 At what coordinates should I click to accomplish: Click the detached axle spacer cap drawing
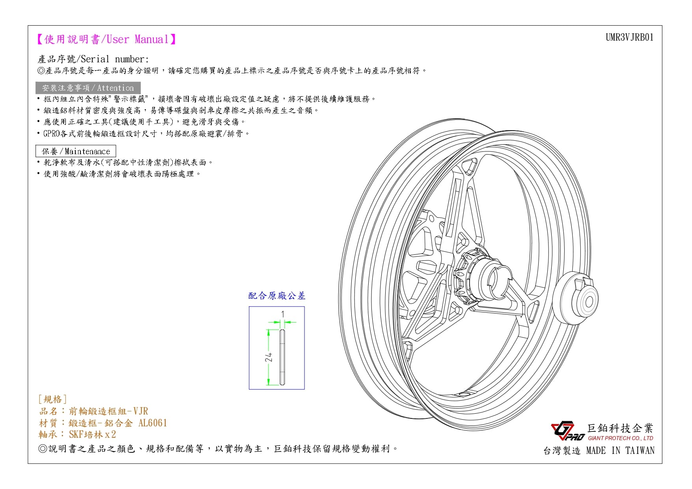click(576, 299)
